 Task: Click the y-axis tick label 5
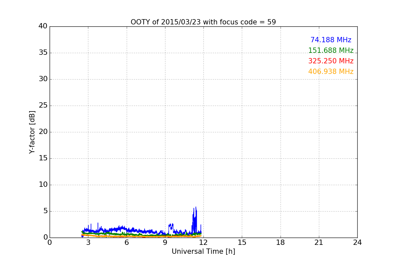[45, 211]
